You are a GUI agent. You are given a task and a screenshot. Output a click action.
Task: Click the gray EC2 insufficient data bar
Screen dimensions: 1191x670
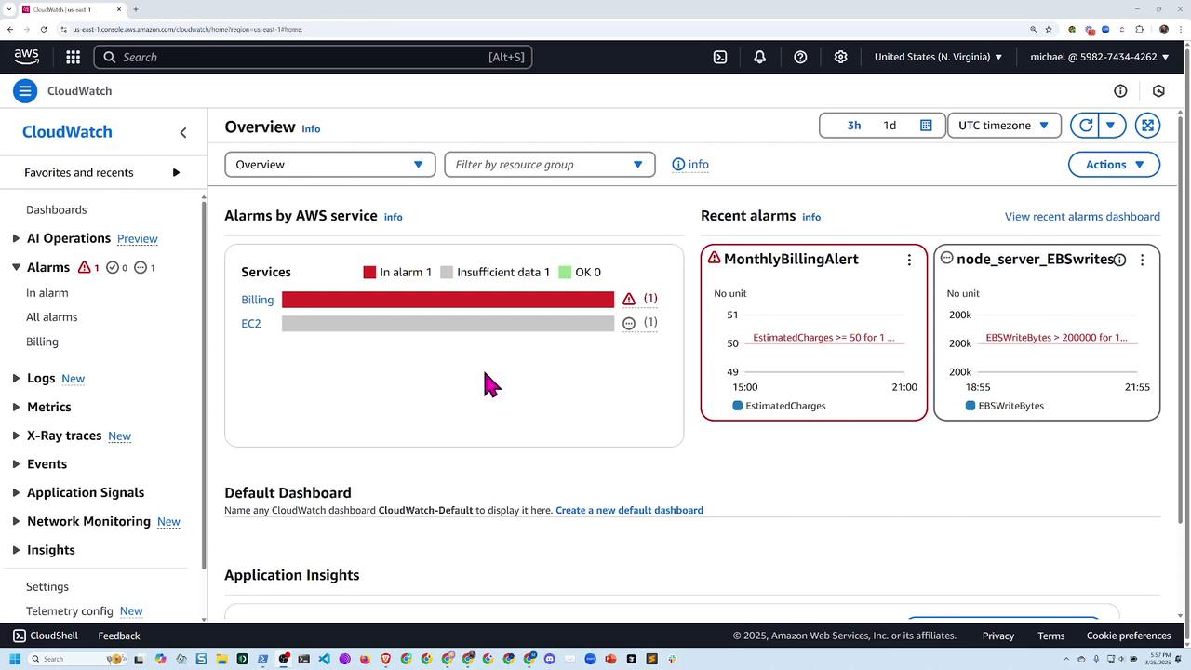pos(448,324)
